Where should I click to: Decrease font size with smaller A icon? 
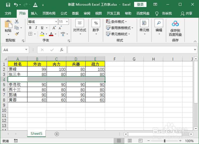60,28
